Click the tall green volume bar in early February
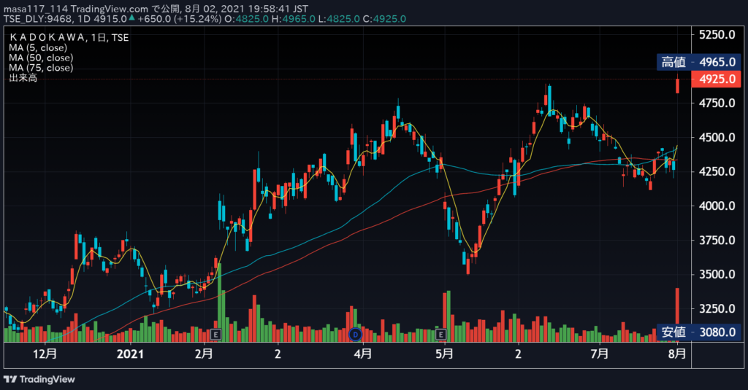Viewport: 748px width, 390px height. click(219, 303)
